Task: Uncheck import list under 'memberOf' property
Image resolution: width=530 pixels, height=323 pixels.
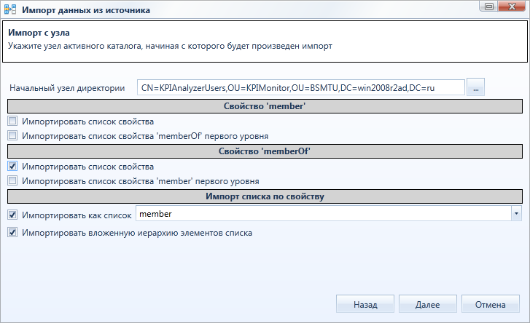Action: (12, 166)
